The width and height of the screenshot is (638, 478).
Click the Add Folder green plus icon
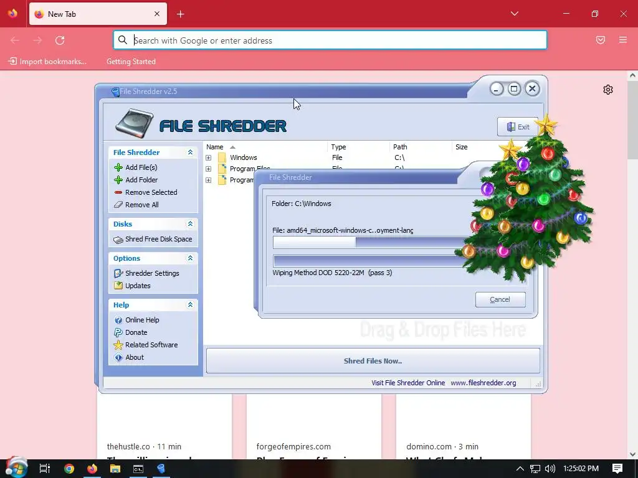[x=118, y=180]
